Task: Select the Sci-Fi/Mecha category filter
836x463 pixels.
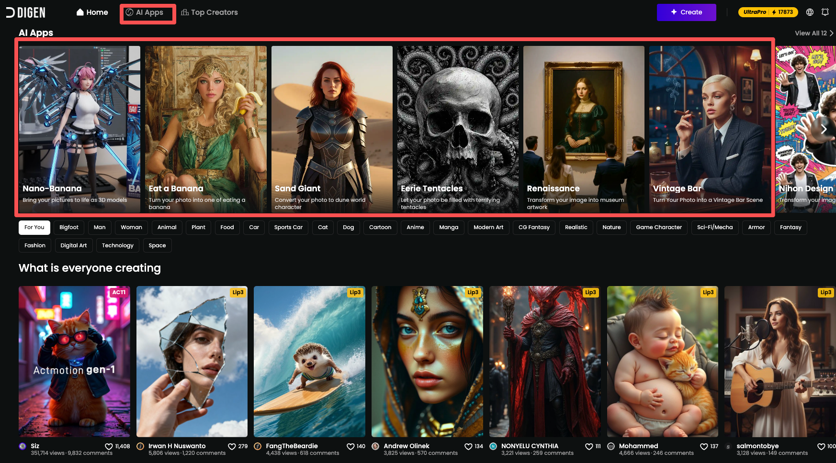Action: [714, 227]
